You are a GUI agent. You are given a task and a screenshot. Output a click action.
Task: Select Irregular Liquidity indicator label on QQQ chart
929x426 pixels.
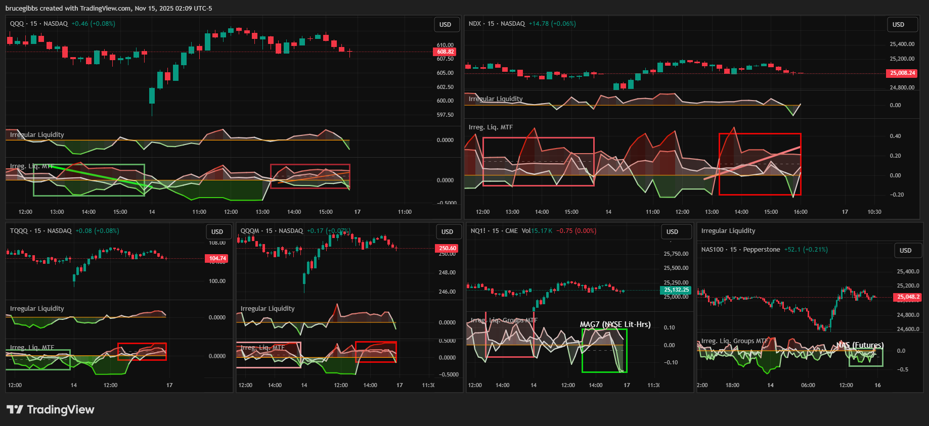(x=37, y=135)
